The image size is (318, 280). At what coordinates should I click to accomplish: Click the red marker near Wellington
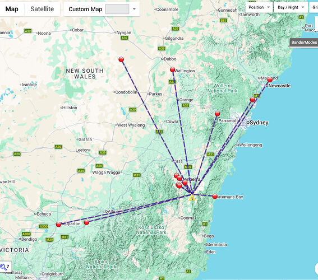point(172,69)
